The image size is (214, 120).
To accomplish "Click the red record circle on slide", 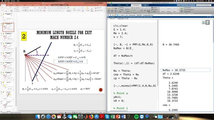I will pyautogui.click(x=101, y=90).
